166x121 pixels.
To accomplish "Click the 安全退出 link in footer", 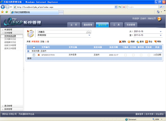I will [x=160, y=114].
